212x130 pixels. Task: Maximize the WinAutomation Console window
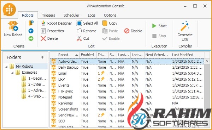click(x=195, y=6)
